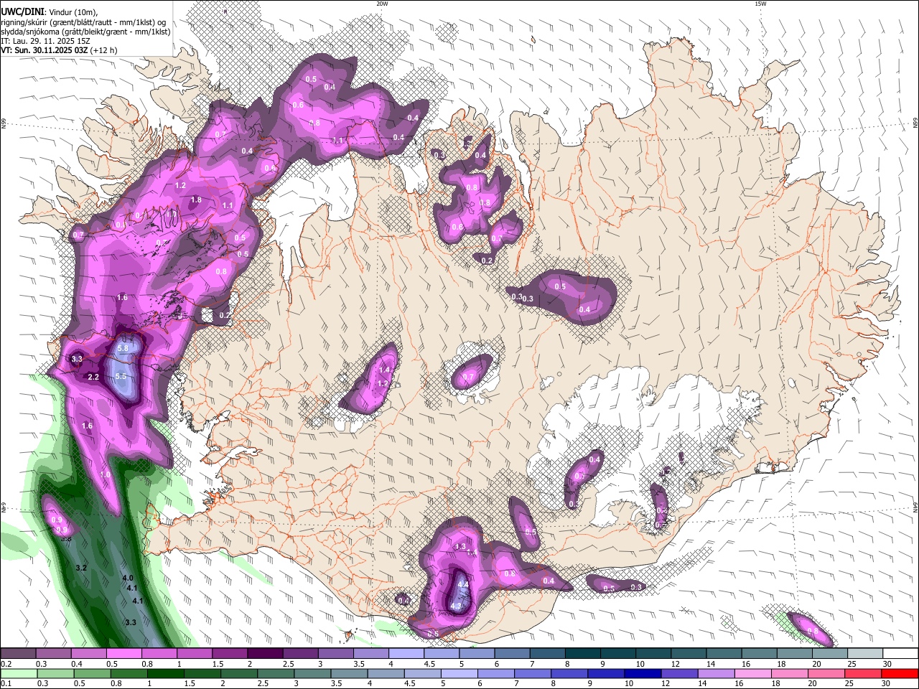This screenshot has width=919, height=689.
Task: Click the white 30 swatch ending snow legend
Action: point(901,653)
